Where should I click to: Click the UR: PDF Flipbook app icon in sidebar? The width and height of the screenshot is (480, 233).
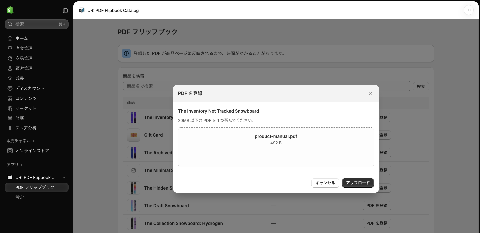10,177
